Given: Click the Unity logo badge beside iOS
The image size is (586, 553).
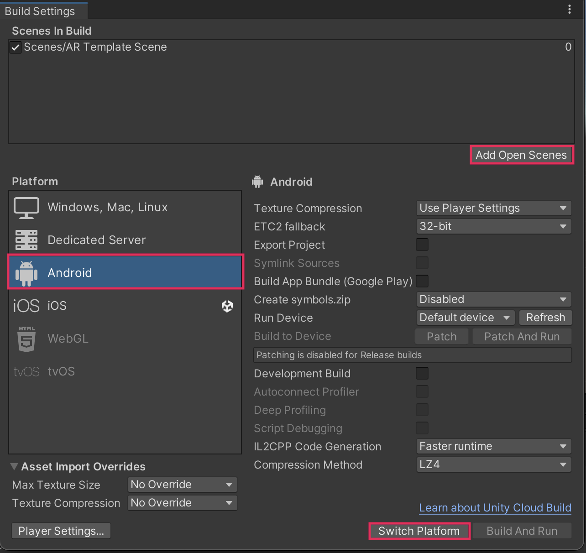Looking at the screenshot, I should (227, 306).
